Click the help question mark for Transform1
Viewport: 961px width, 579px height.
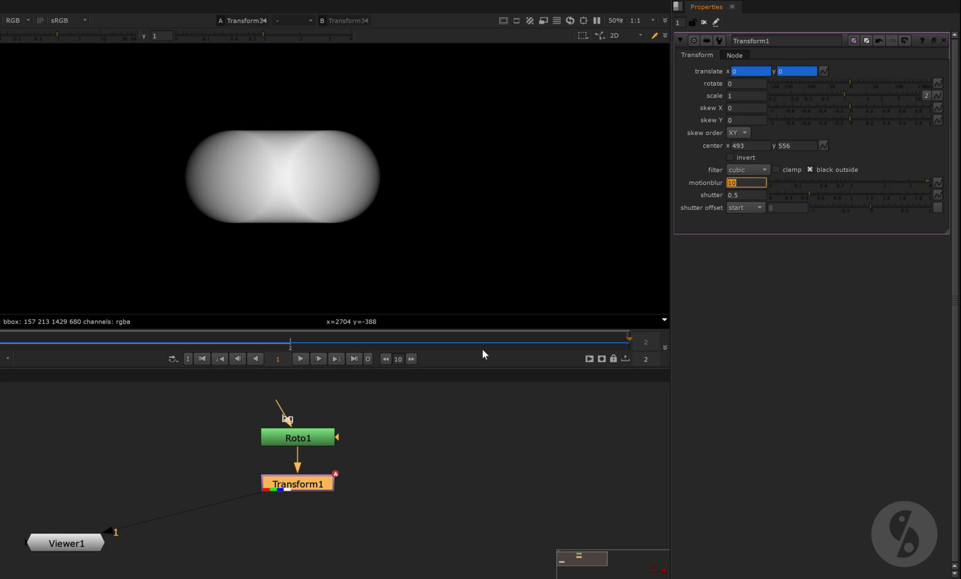tap(922, 41)
